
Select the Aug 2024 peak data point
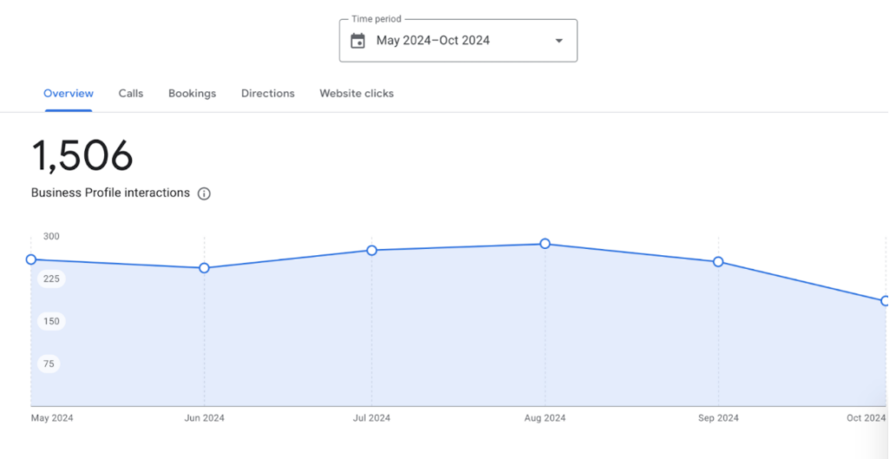pos(545,244)
